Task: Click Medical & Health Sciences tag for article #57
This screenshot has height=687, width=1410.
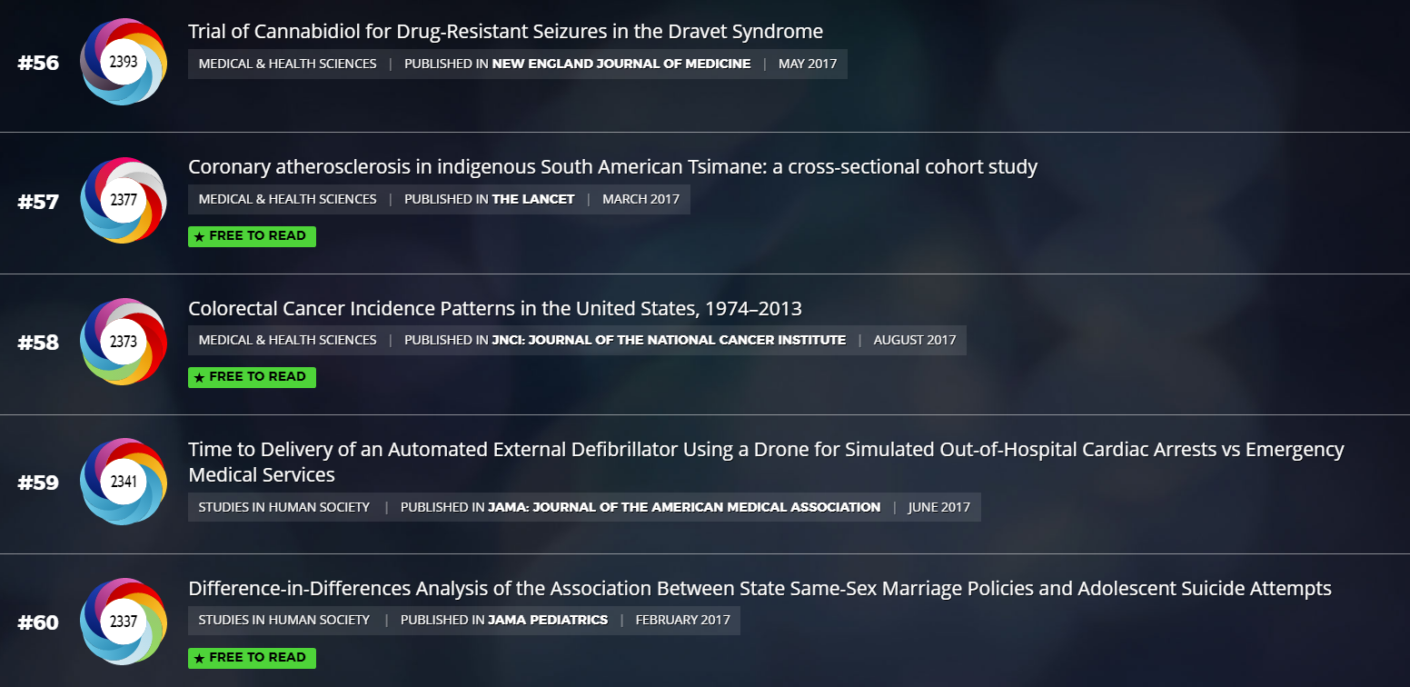Action: (287, 199)
